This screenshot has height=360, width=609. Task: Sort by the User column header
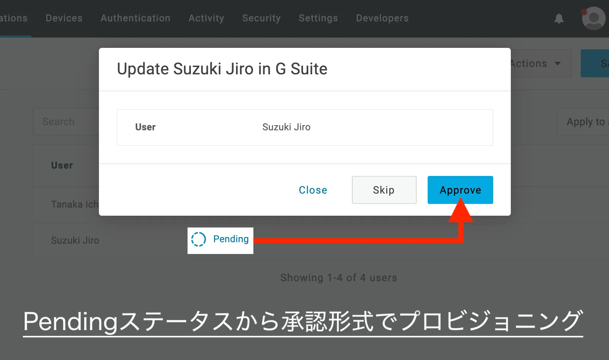pos(62,166)
